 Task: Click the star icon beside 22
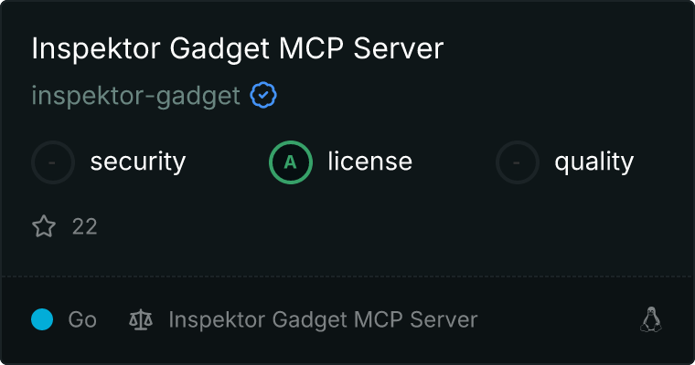(x=44, y=226)
